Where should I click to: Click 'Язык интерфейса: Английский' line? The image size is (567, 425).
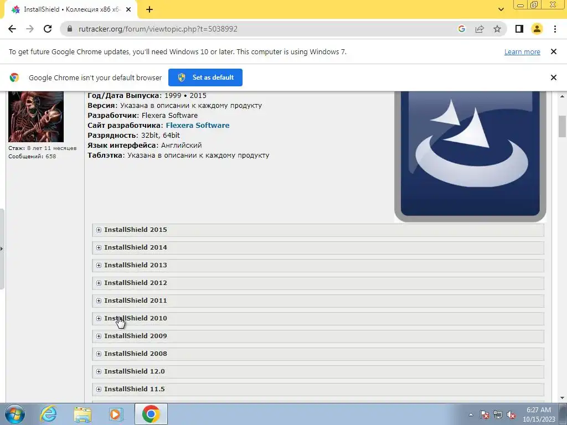145,146
